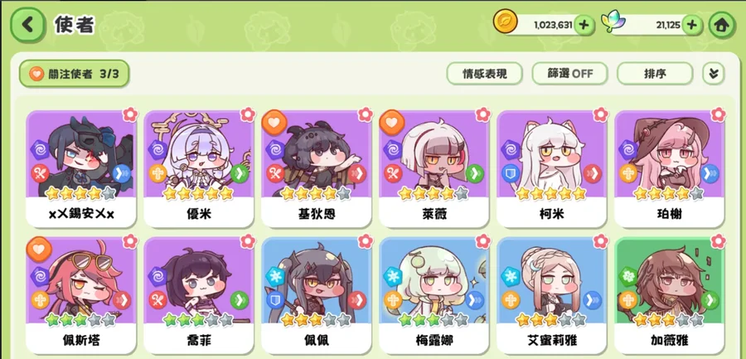Toggle the heart favorite on 佩斯塔

coord(39,250)
